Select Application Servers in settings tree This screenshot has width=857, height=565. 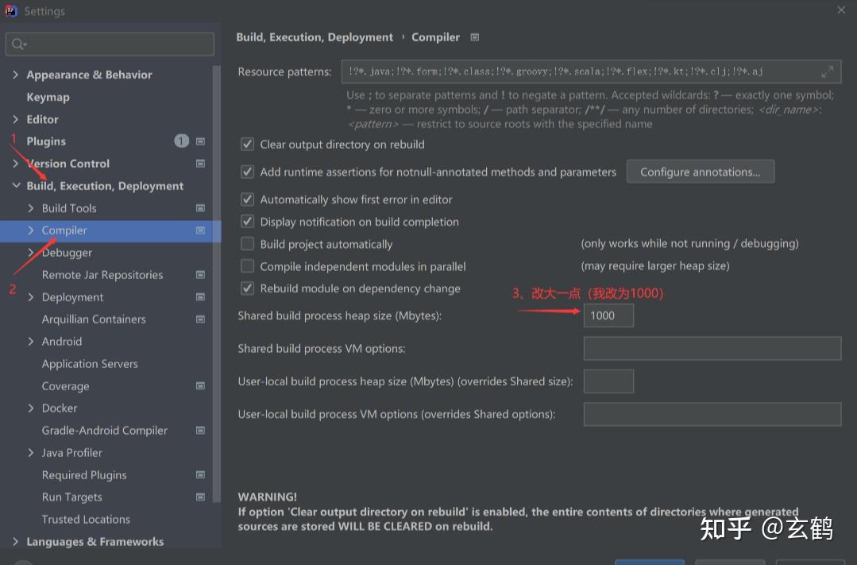[90, 364]
